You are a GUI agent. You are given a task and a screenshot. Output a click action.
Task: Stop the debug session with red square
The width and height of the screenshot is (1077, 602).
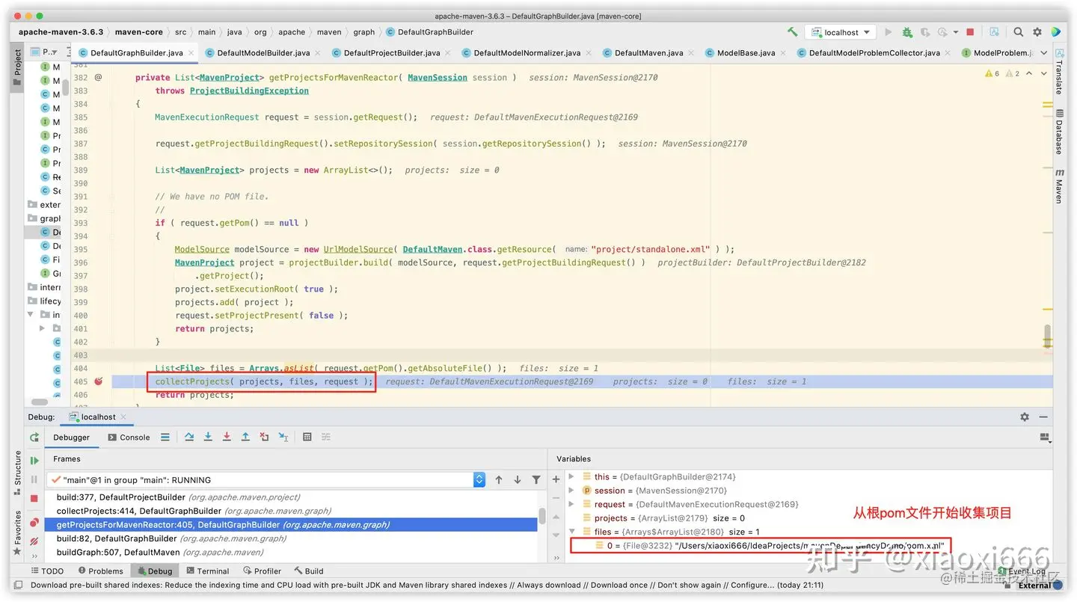(34, 498)
